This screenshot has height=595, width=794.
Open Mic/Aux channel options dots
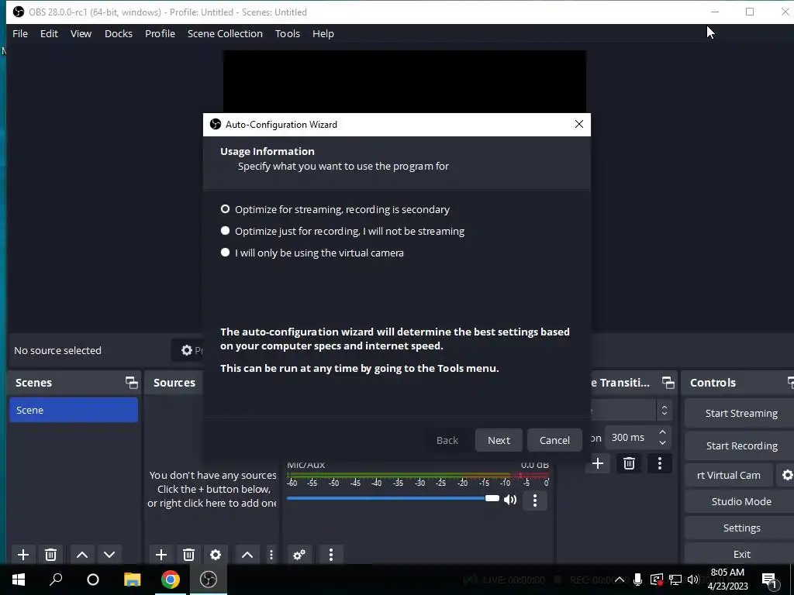click(535, 500)
